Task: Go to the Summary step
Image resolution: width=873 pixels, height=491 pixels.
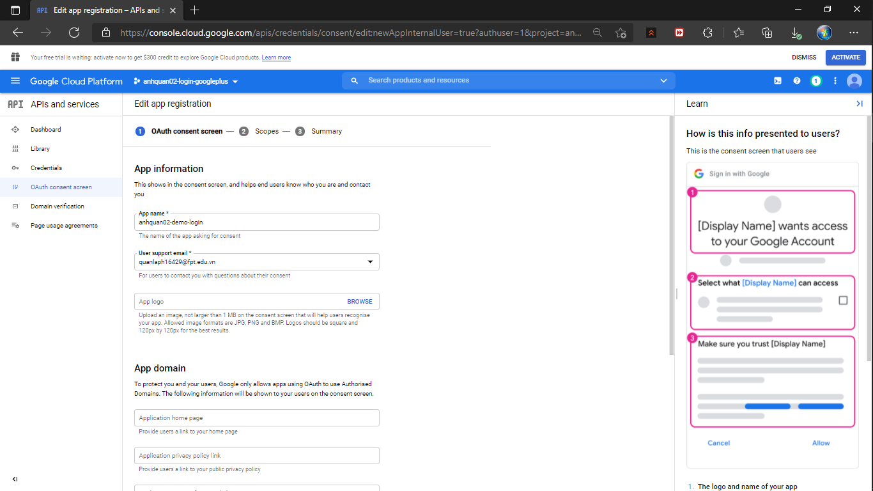Action: pos(319,131)
